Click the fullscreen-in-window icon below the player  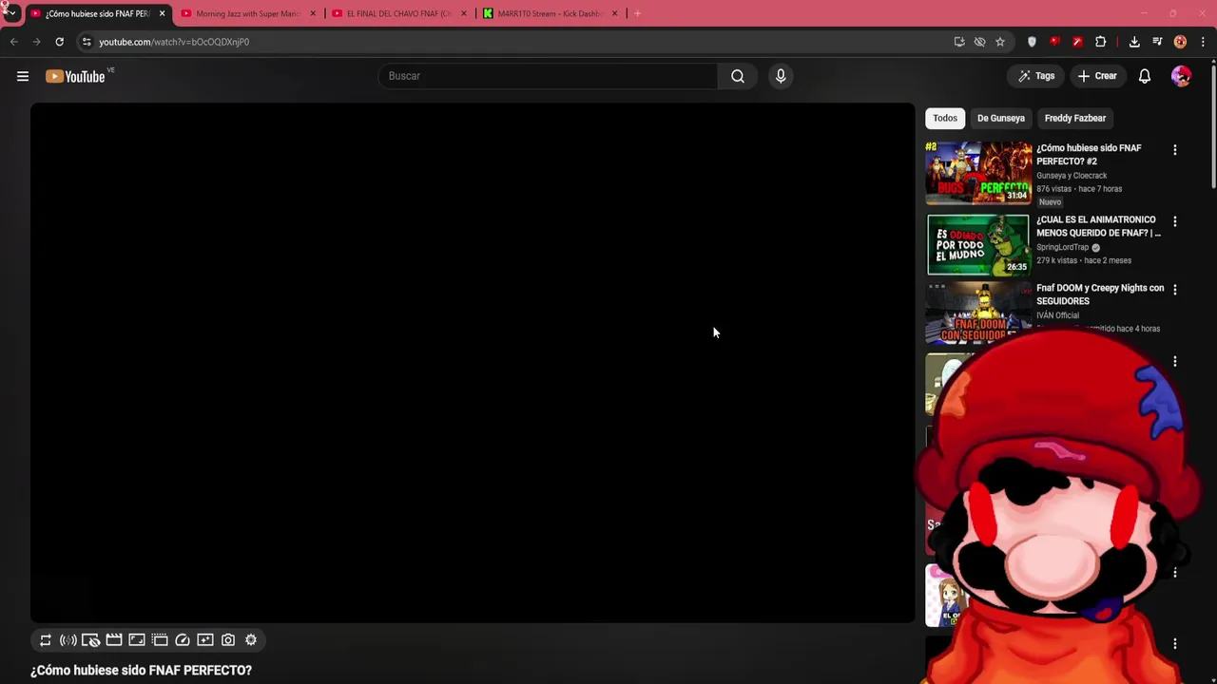click(x=137, y=640)
